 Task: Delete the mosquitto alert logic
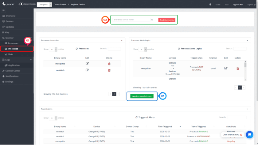pyautogui.click(x=238, y=69)
